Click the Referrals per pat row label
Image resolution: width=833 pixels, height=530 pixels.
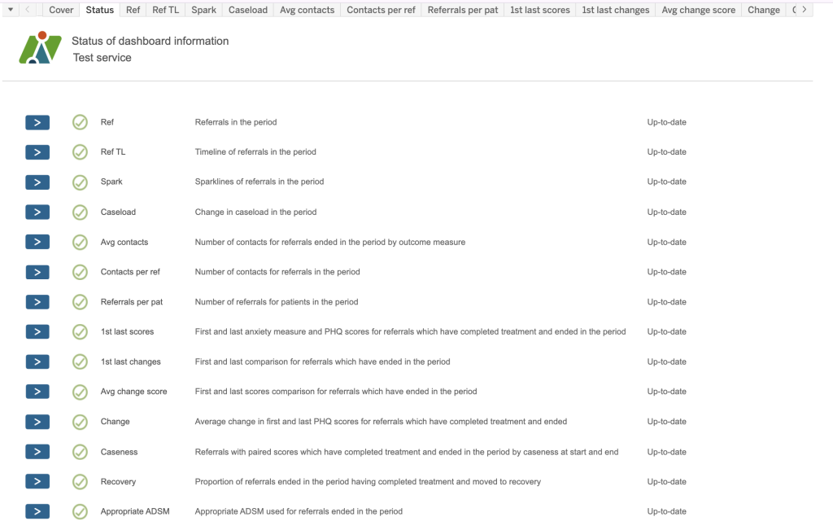pyautogui.click(x=132, y=302)
